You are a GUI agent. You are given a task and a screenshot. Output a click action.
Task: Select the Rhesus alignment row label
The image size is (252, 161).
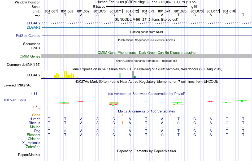[34, 123]
